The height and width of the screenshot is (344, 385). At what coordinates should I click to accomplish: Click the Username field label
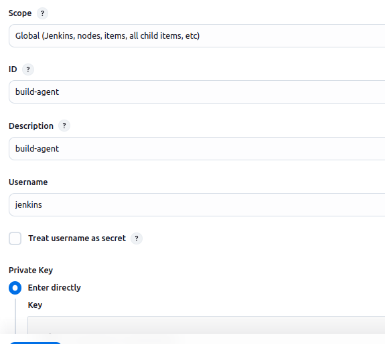point(28,182)
